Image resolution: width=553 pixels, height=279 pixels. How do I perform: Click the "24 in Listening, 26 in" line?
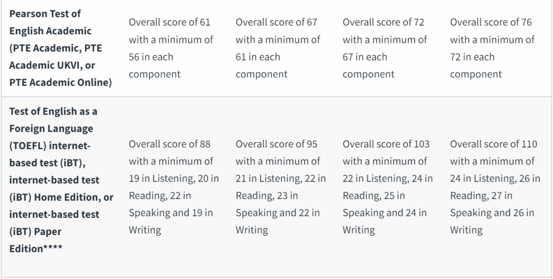point(495,179)
